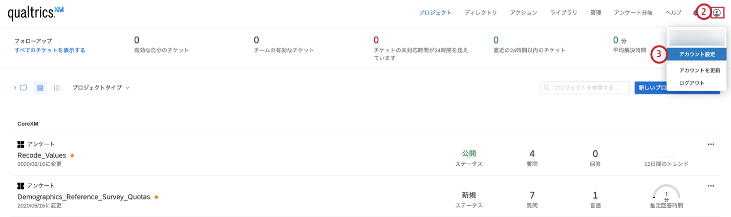Viewport: 731px width, 217px height.
Task: Open the user account profile icon
Action: 717,13
